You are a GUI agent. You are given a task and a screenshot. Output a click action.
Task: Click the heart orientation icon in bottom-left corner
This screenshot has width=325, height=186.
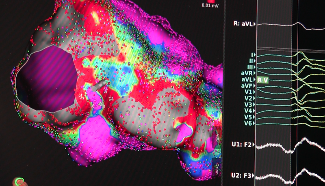tap(19, 182)
